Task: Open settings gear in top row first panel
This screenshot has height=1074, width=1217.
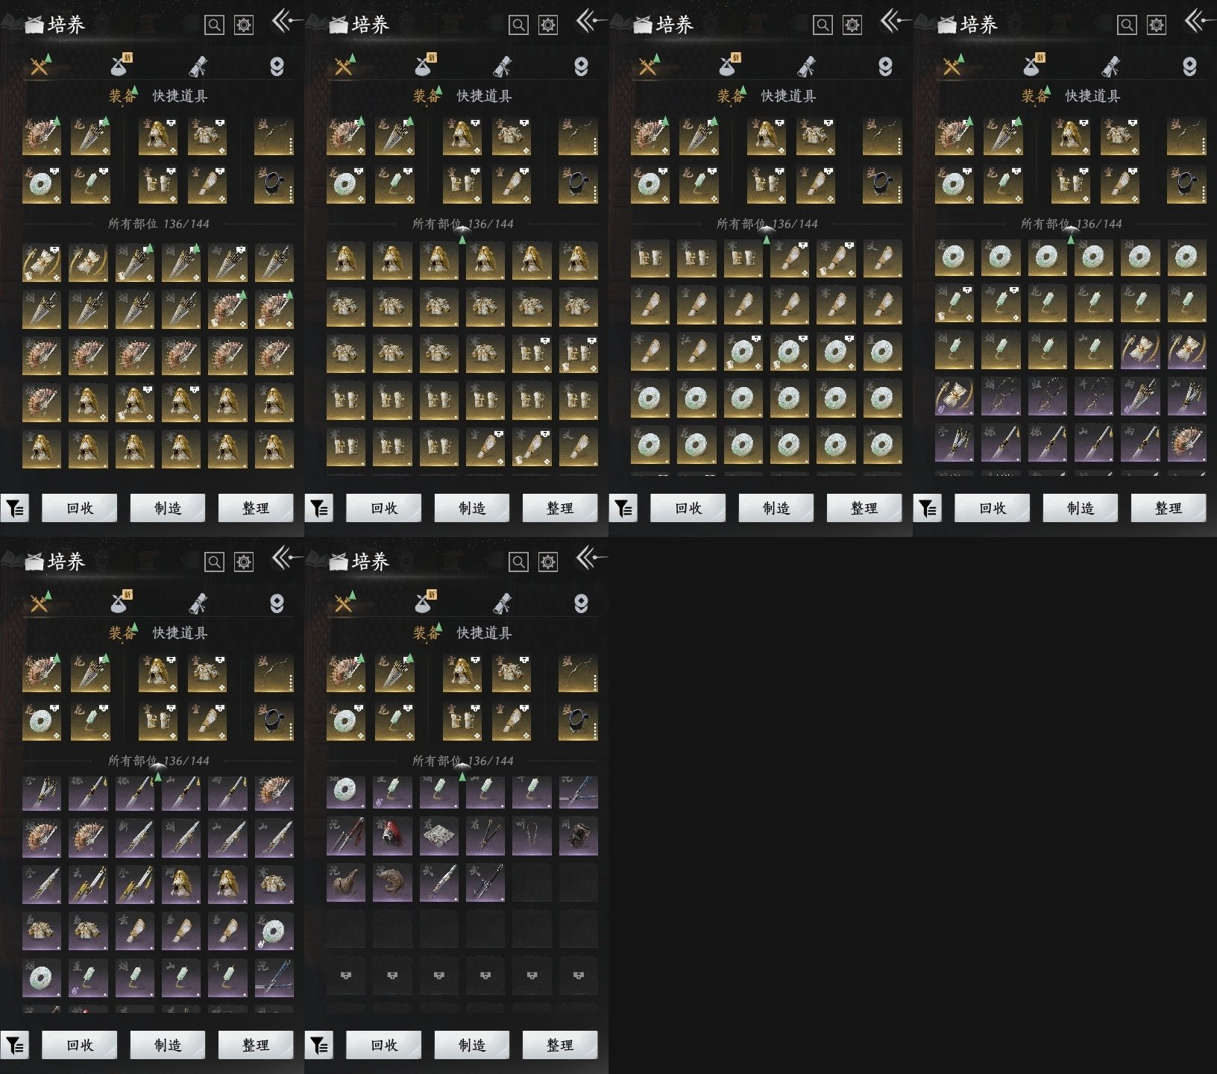Action: (244, 25)
